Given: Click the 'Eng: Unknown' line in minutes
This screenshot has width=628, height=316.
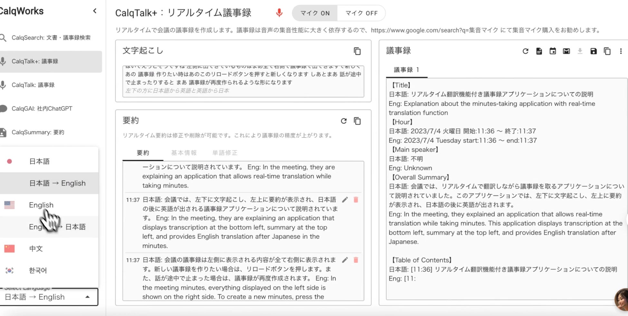Looking at the screenshot, I should tap(410, 168).
